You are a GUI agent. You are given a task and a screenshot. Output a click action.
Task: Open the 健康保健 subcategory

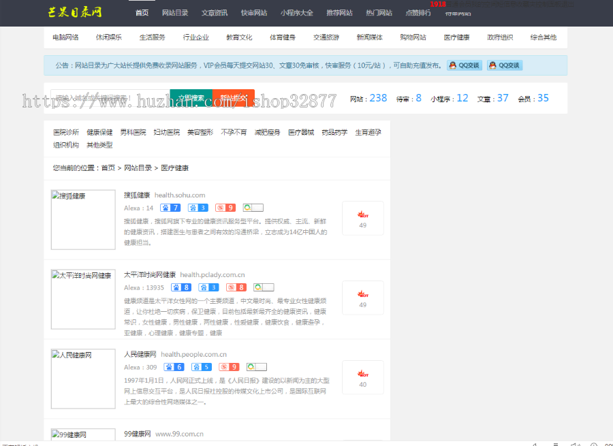point(99,133)
